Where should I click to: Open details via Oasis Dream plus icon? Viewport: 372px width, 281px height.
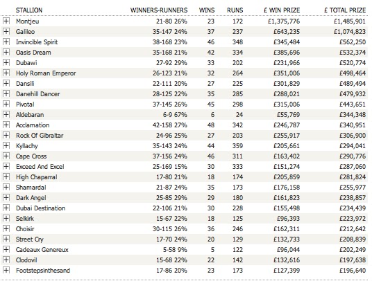coord(6,53)
